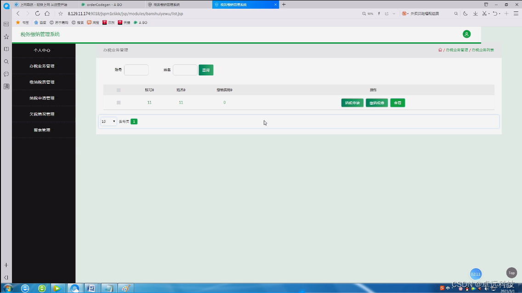Screen dimensions: 522x293
Task: Open the search icon in the browser sidebar
Action: pos(6,61)
